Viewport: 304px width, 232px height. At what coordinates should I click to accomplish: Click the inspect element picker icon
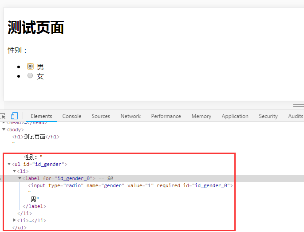(3, 116)
